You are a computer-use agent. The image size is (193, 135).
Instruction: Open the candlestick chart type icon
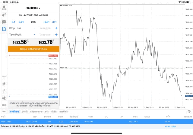coord(4,84)
